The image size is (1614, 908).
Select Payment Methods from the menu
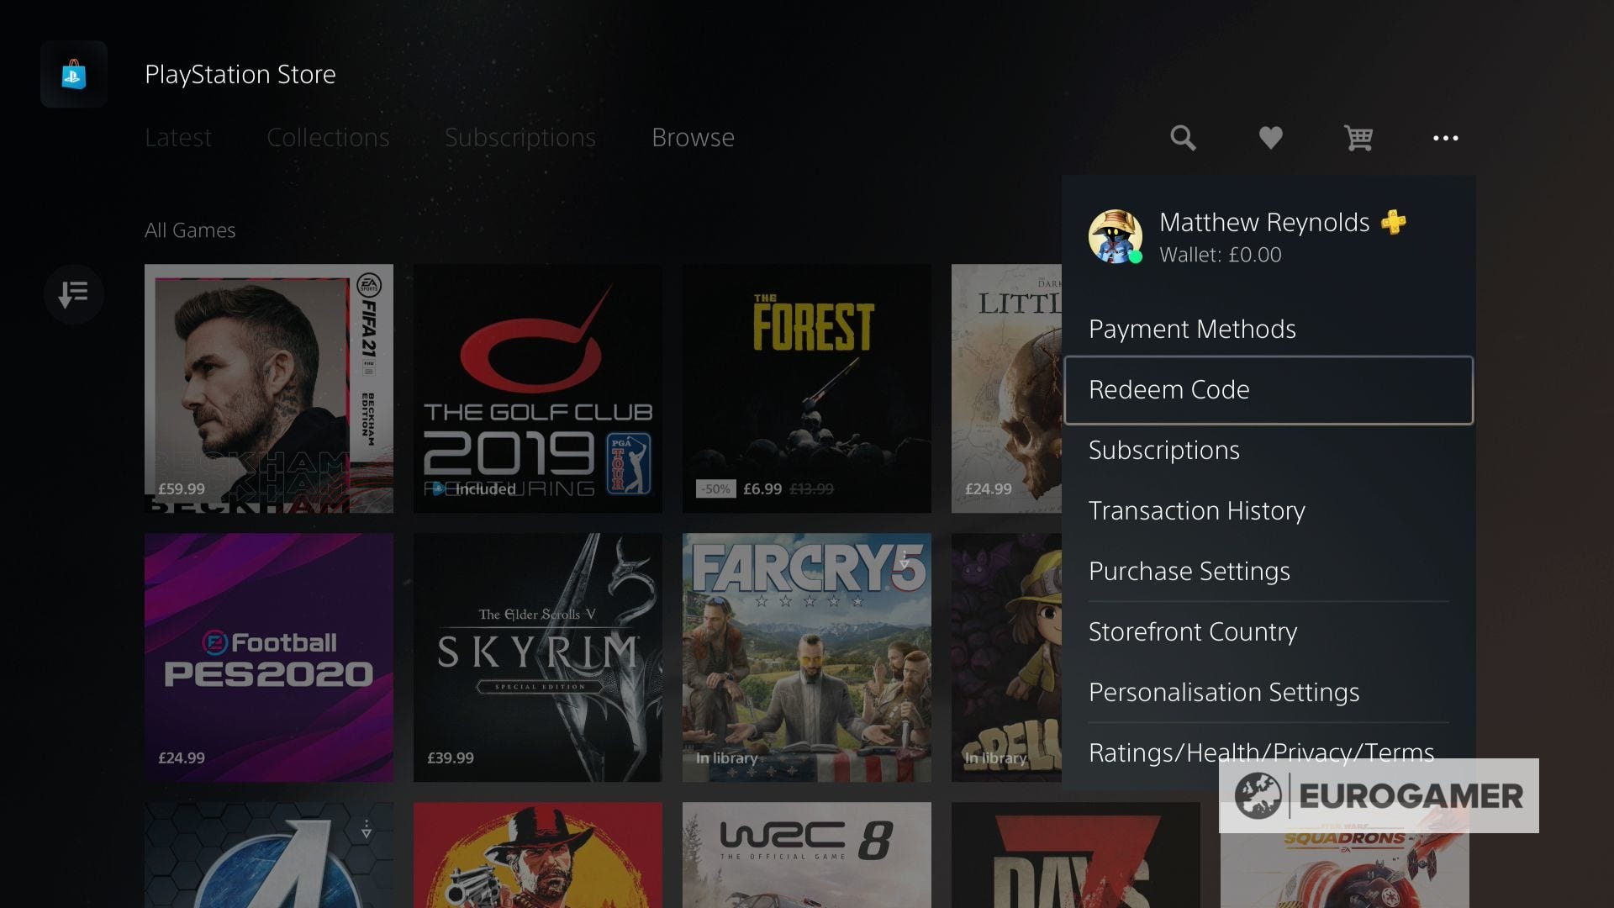1192,329
